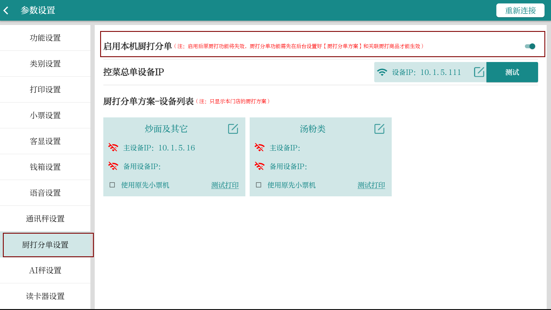The width and height of the screenshot is (551, 310).
Task: Edit the 汤粉类 scheme card
Action: pyautogui.click(x=379, y=129)
